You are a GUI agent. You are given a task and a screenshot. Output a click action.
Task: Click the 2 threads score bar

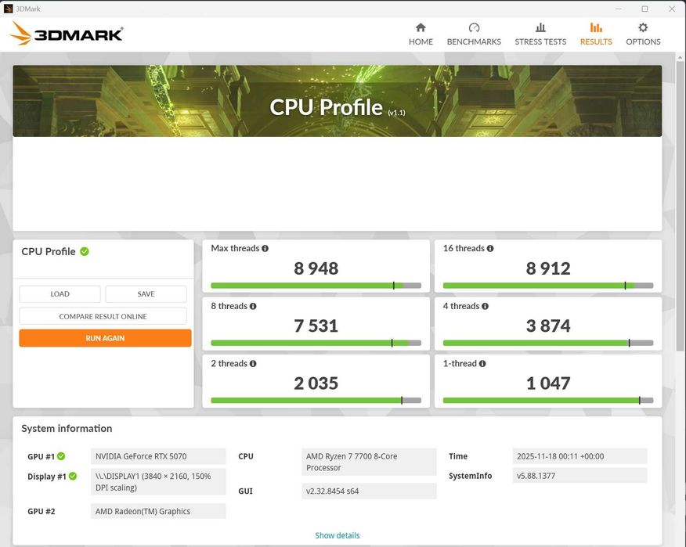[x=316, y=401]
